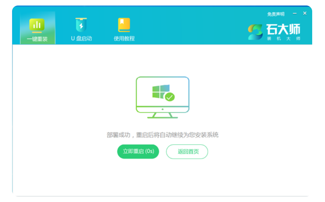Click the 部署成功 status message text

click(x=162, y=135)
